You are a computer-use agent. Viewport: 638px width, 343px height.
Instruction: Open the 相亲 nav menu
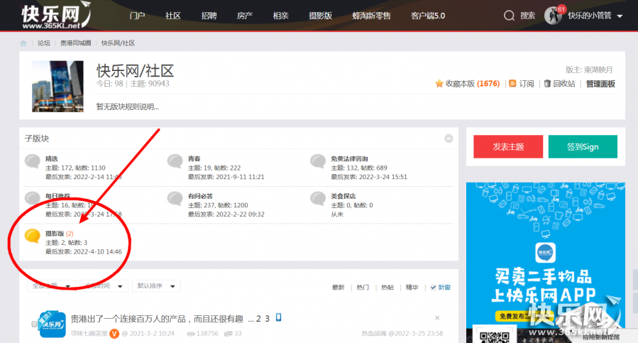[281, 16]
